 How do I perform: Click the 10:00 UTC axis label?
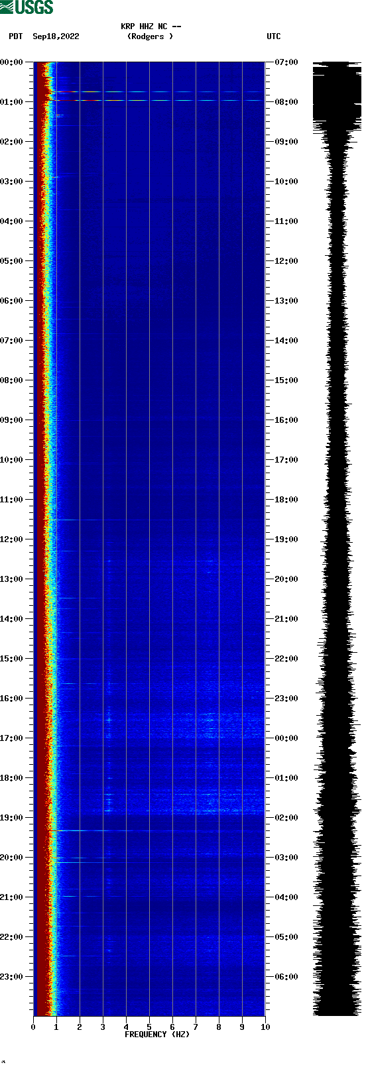[286, 182]
